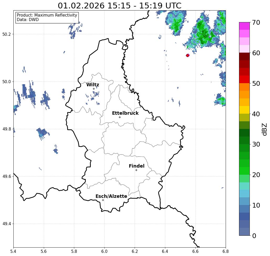Click the bright red swatch just above 50 dBZ
The height and width of the screenshot is (256, 270).
point(244,79)
